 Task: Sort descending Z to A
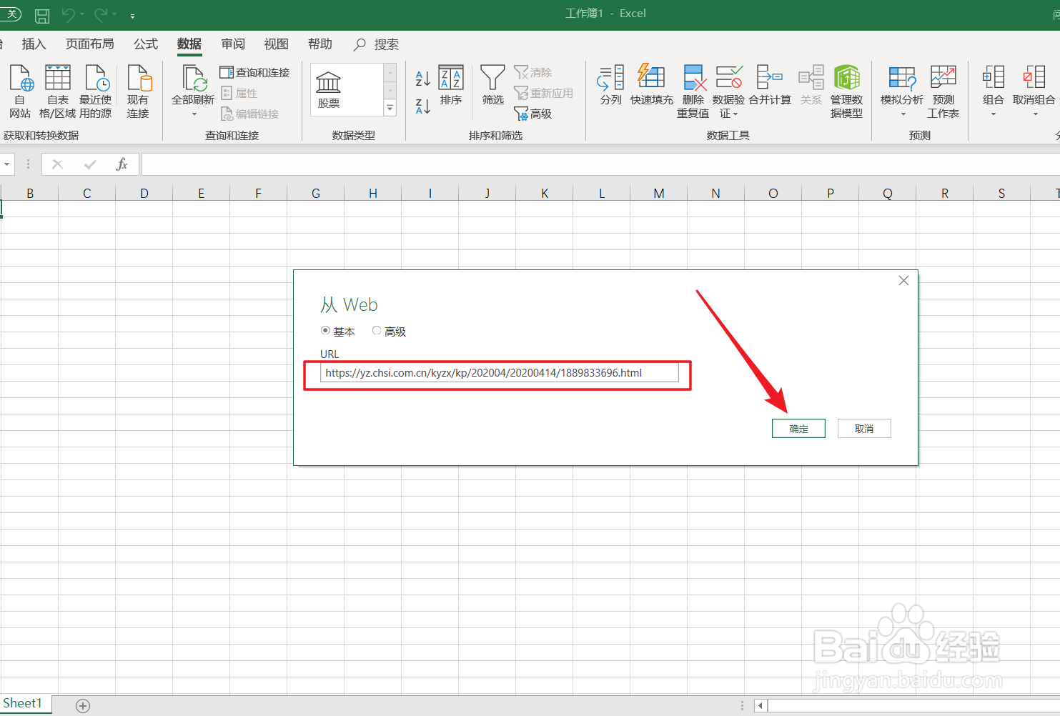pyautogui.click(x=423, y=106)
